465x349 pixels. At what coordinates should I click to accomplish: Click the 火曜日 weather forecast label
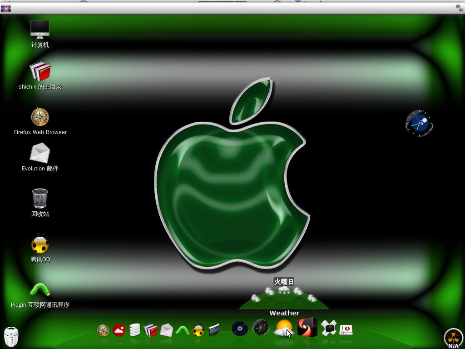coord(284,282)
